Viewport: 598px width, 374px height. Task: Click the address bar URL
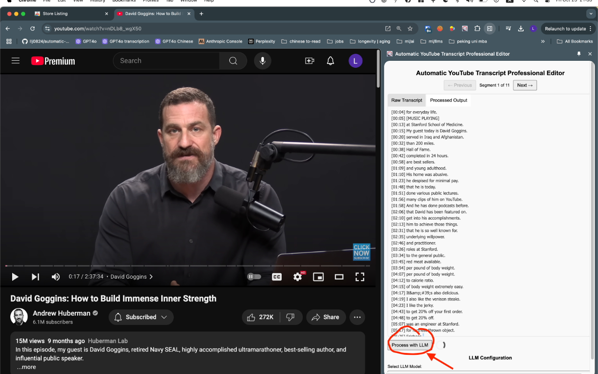pyautogui.click(x=98, y=29)
